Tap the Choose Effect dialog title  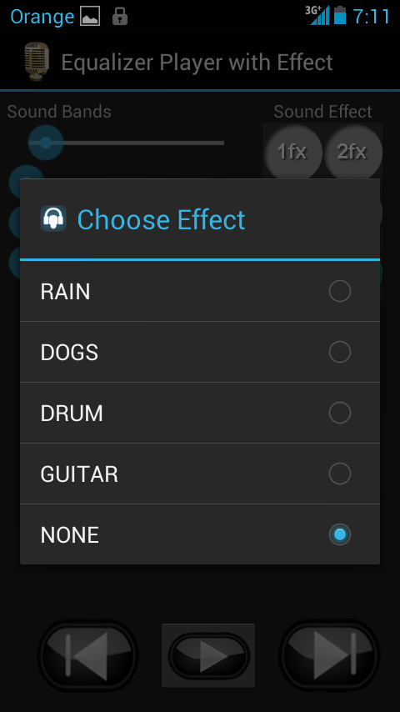pos(161,220)
